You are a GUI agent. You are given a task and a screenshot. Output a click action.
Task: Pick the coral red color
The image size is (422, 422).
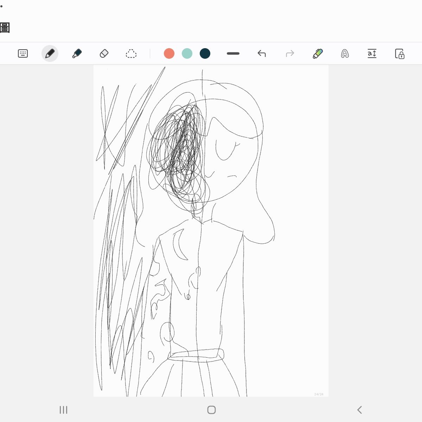point(169,53)
